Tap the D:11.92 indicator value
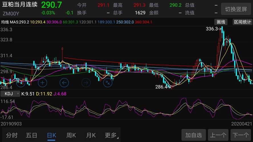 pos(44,94)
